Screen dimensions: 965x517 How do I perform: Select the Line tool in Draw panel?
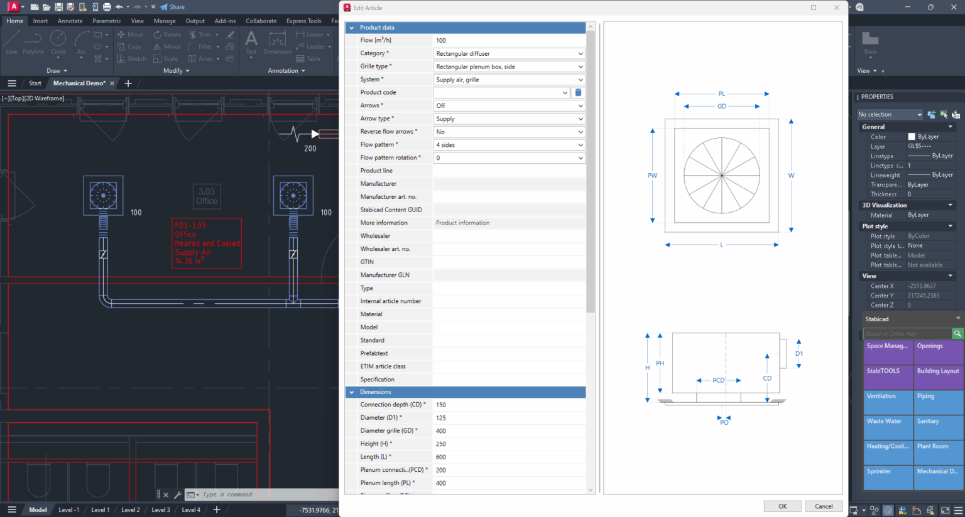pos(11,42)
